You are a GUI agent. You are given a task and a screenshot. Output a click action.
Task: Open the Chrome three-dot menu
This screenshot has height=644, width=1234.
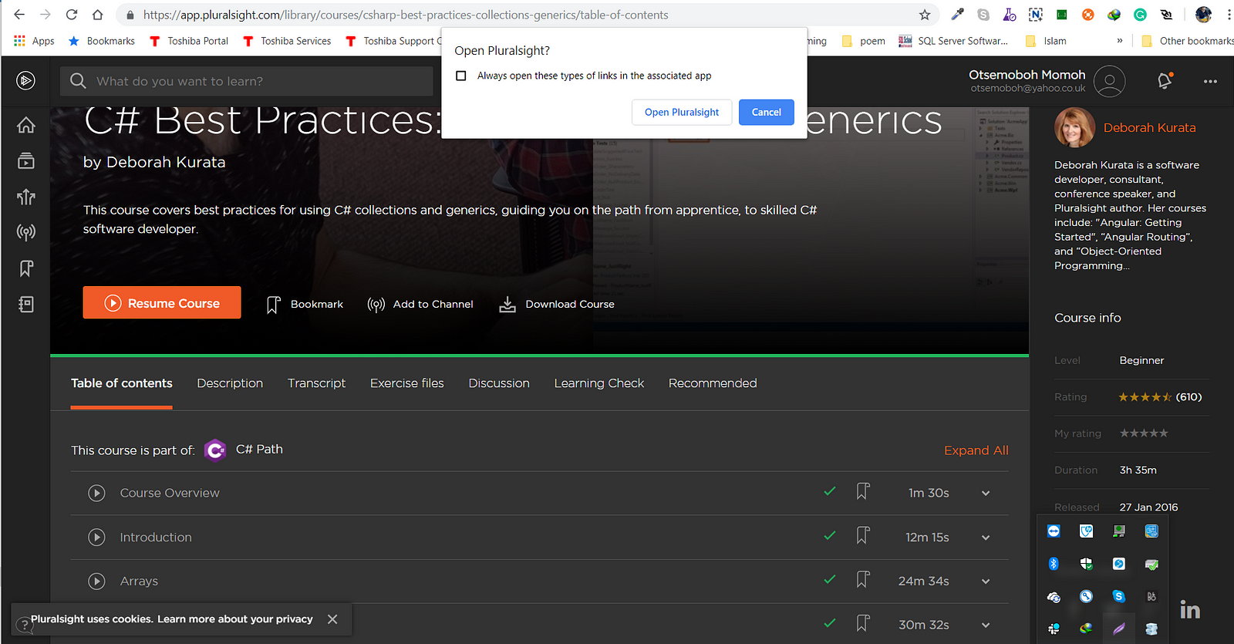tap(1229, 15)
